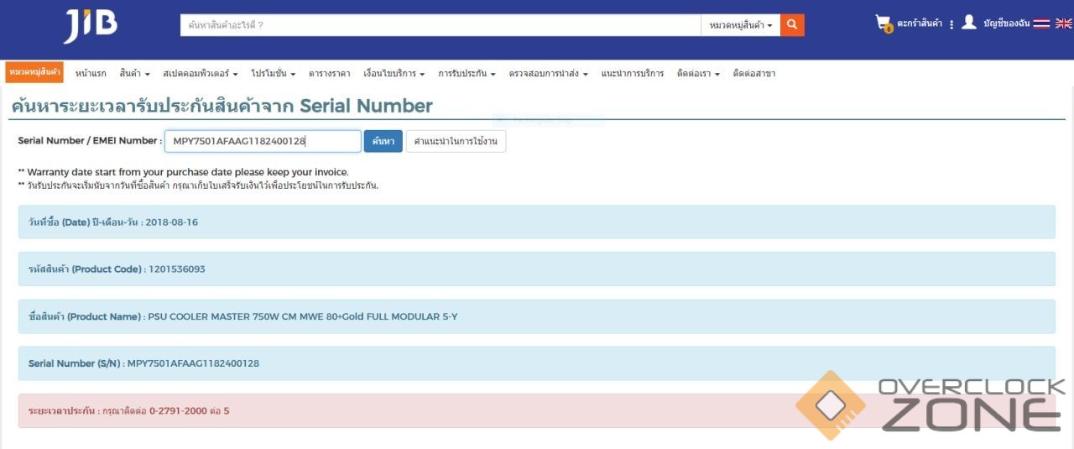Switch language with Thai flag
Viewport: 1074px width, 449px height.
point(1041,23)
